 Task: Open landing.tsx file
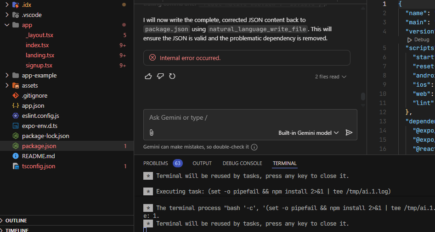pyautogui.click(x=40, y=55)
